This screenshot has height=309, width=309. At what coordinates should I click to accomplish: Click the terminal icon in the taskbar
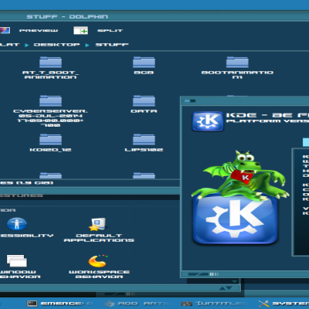[x=32, y=304]
